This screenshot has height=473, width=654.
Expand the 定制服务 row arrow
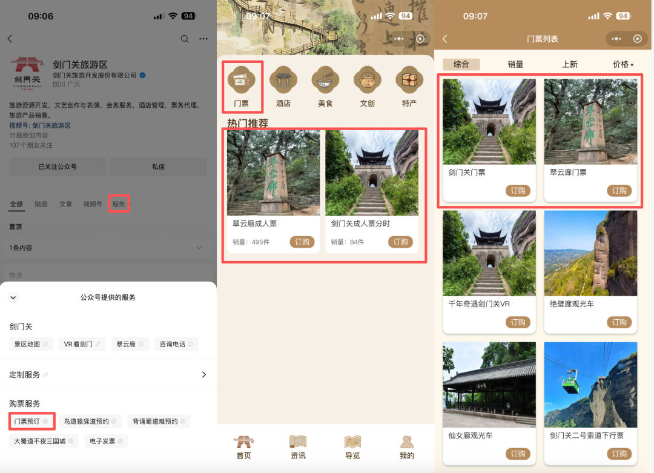coord(204,374)
